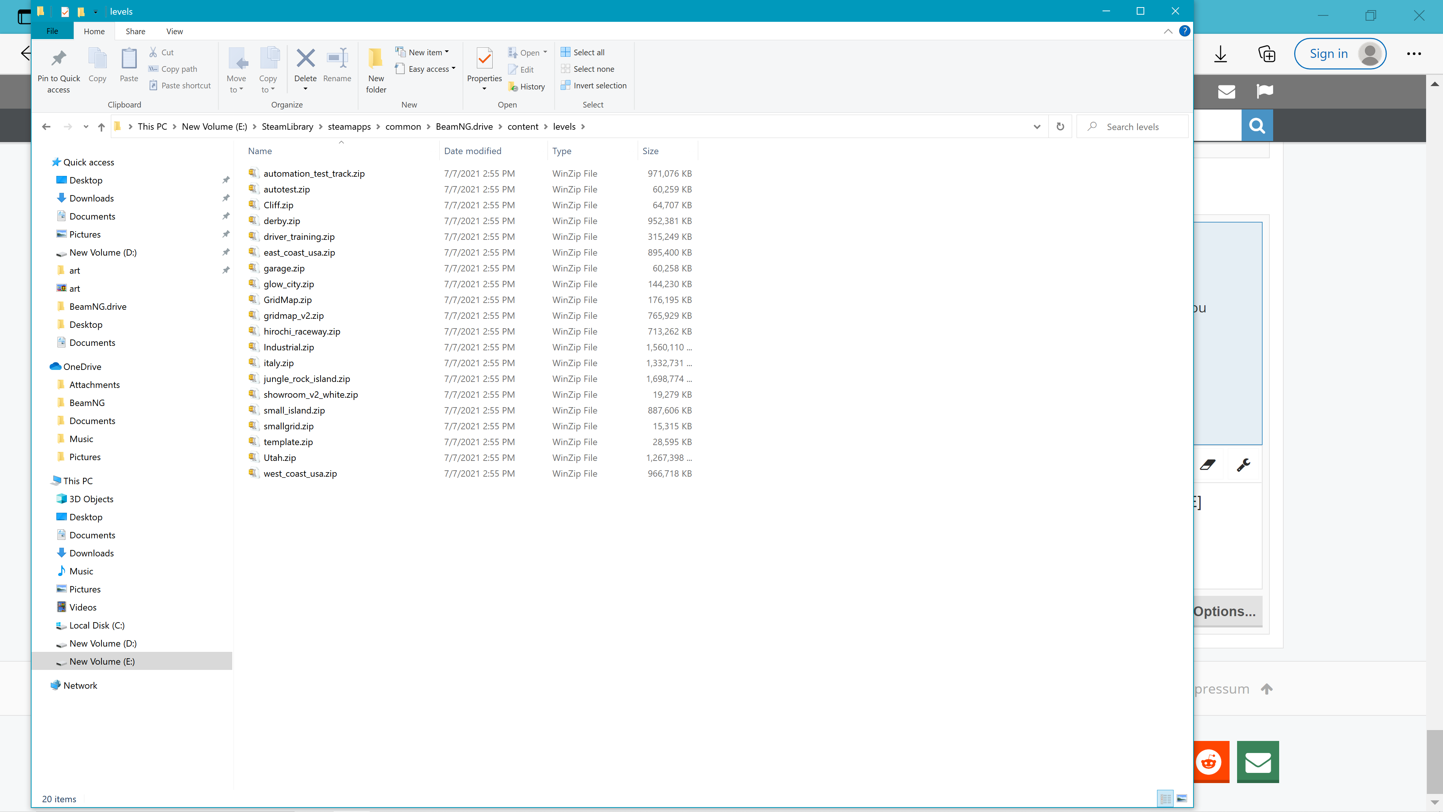Open OneDrive in navigation pane
Image resolution: width=1443 pixels, height=812 pixels.
click(x=82, y=367)
